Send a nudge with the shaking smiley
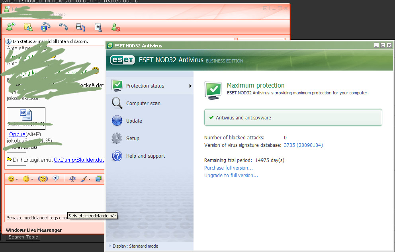Screen dimensions: 395x252 [43, 179]
